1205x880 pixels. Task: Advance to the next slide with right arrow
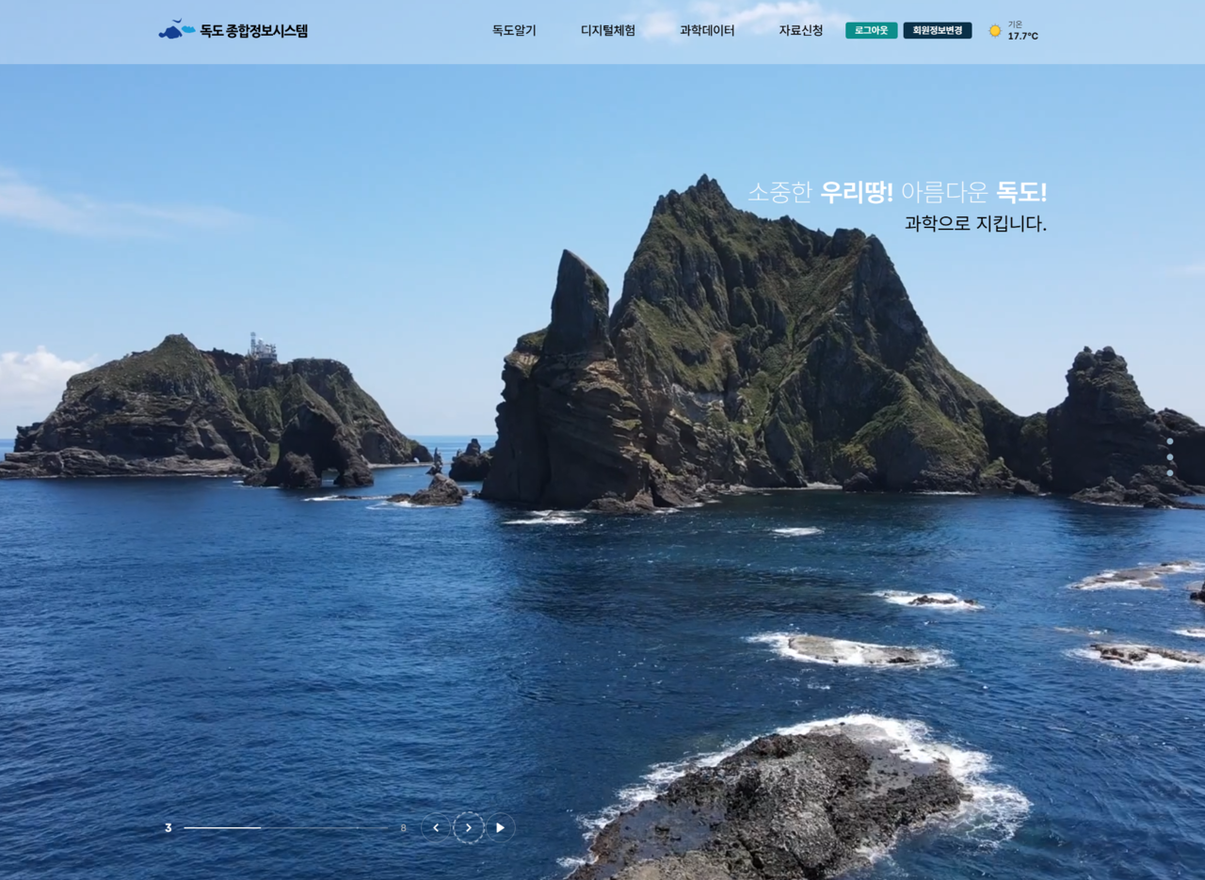click(469, 828)
